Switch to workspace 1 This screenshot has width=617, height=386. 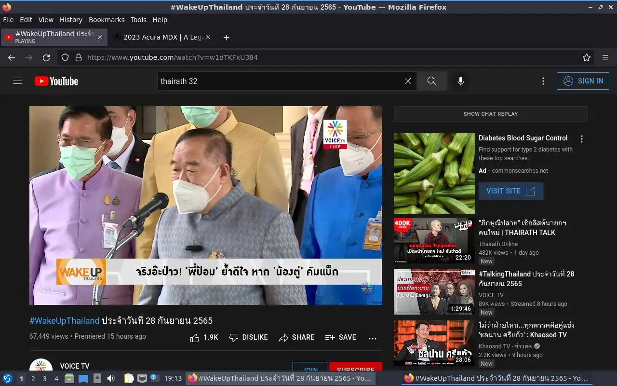pos(22,379)
